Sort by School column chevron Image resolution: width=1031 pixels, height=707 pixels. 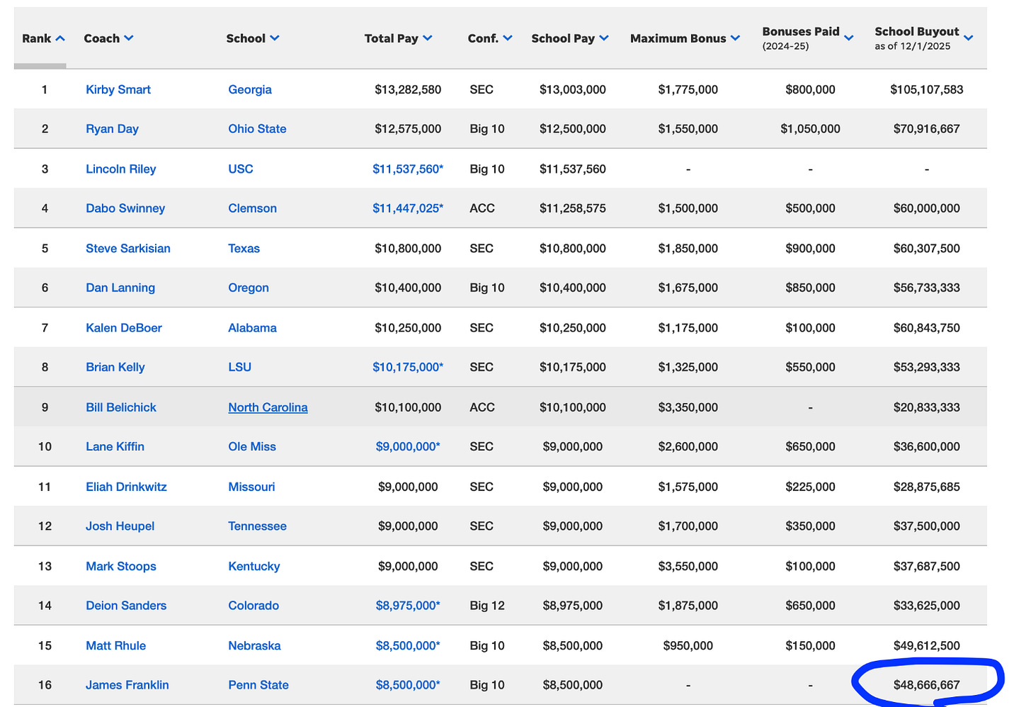pos(275,38)
